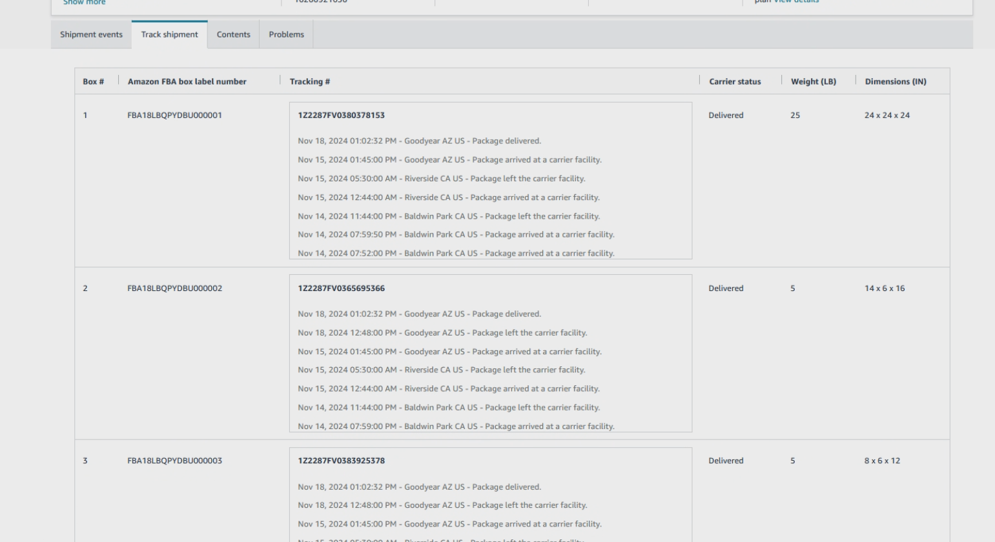Click weight value 25 in box 1 row
Viewport: 995px width, 542px height.
(795, 115)
